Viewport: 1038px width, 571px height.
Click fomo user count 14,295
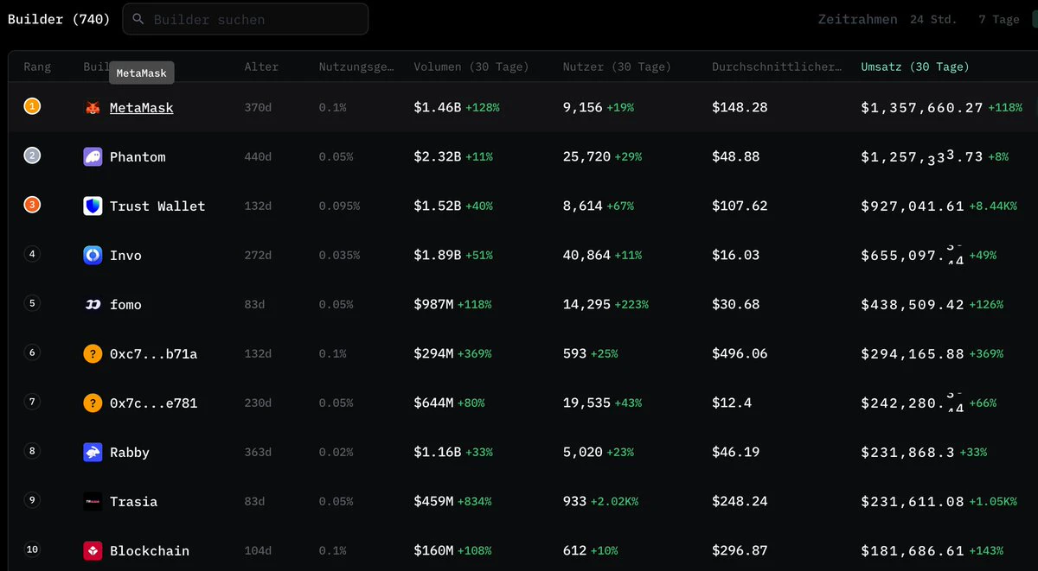586,305
